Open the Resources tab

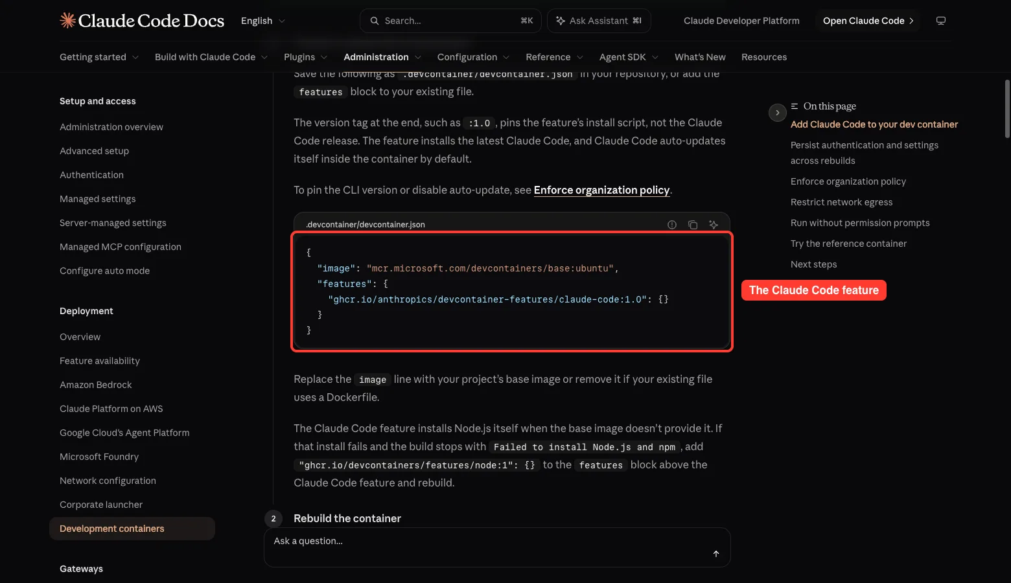click(764, 57)
